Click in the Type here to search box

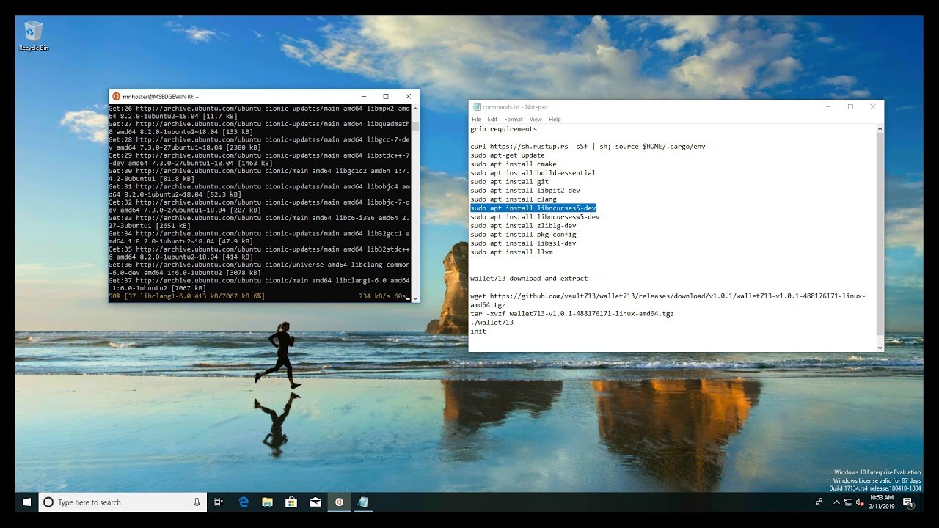click(122, 502)
